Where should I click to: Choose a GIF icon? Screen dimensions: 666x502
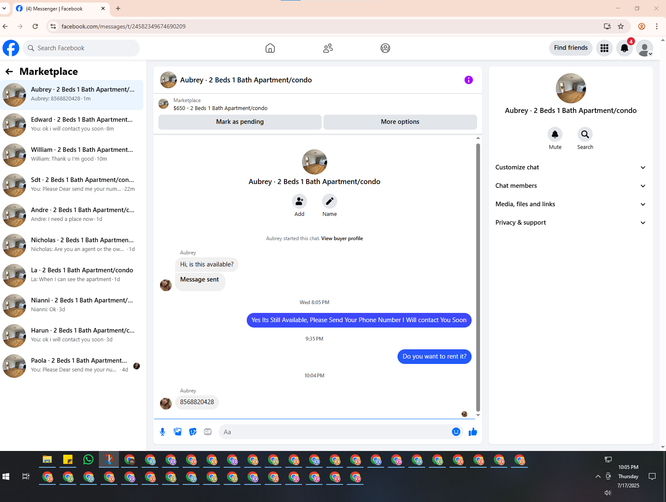coord(208,432)
